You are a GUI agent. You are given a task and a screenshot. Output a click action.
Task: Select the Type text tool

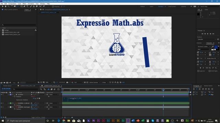coord(27,6)
